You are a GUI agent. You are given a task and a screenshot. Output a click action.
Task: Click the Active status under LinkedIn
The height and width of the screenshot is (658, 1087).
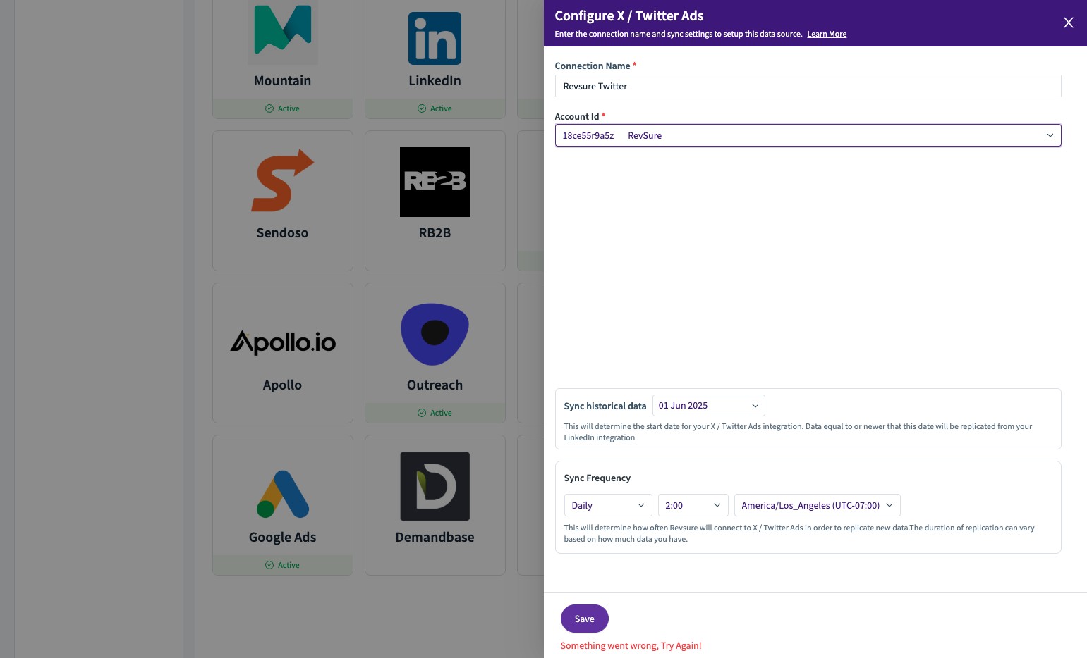coord(435,108)
